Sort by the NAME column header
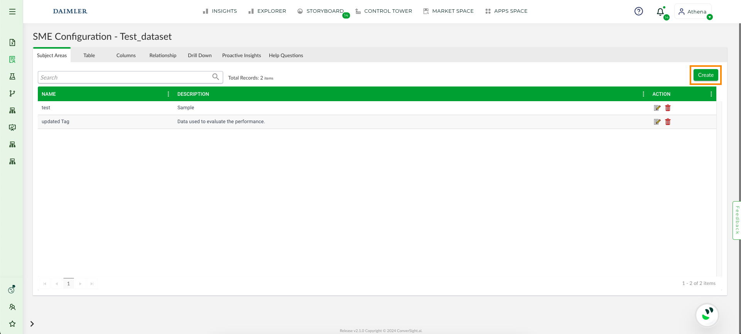 click(49, 94)
